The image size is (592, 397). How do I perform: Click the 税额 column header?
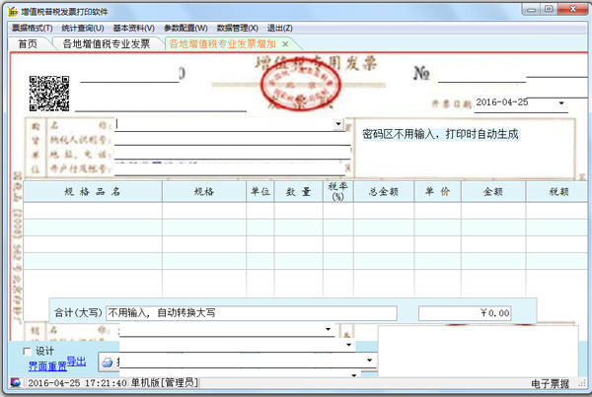tap(558, 191)
